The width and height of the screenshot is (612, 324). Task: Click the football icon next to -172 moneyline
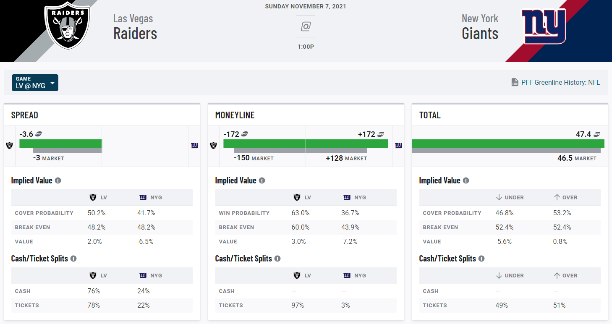pyautogui.click(x=245, y=134)
